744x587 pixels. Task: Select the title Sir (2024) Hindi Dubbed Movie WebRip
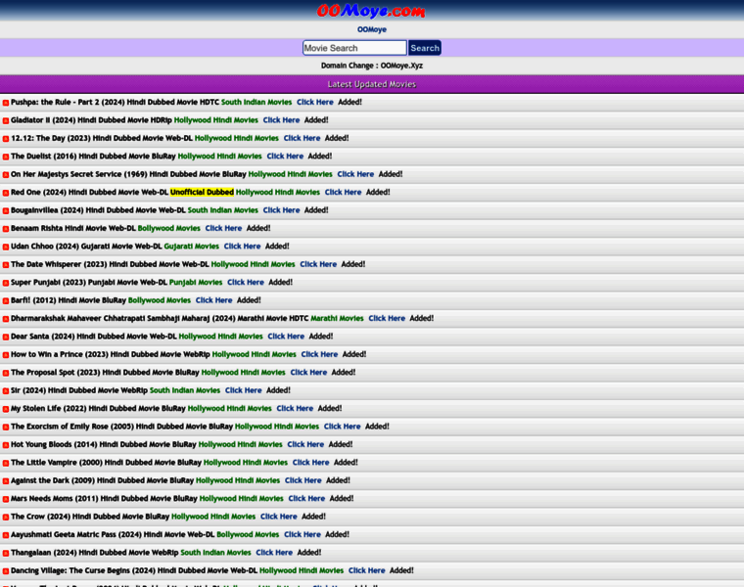tap(79, 390)
